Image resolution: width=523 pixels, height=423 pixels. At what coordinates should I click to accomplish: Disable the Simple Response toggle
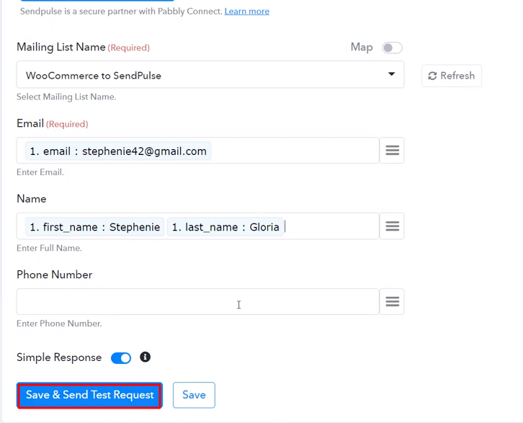[121, 358]
